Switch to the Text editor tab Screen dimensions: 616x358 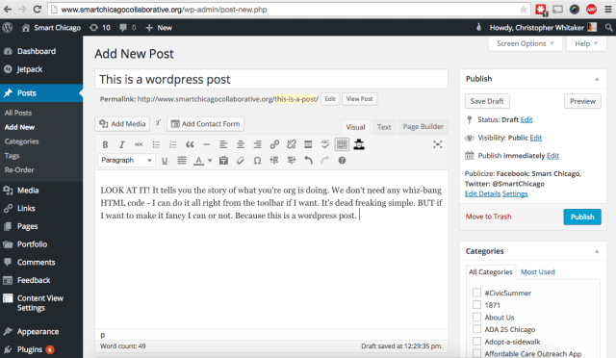pos(384,127)
